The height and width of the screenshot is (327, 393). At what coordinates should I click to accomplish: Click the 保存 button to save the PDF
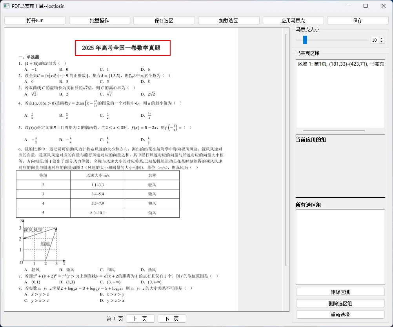(x=357, y=20)
